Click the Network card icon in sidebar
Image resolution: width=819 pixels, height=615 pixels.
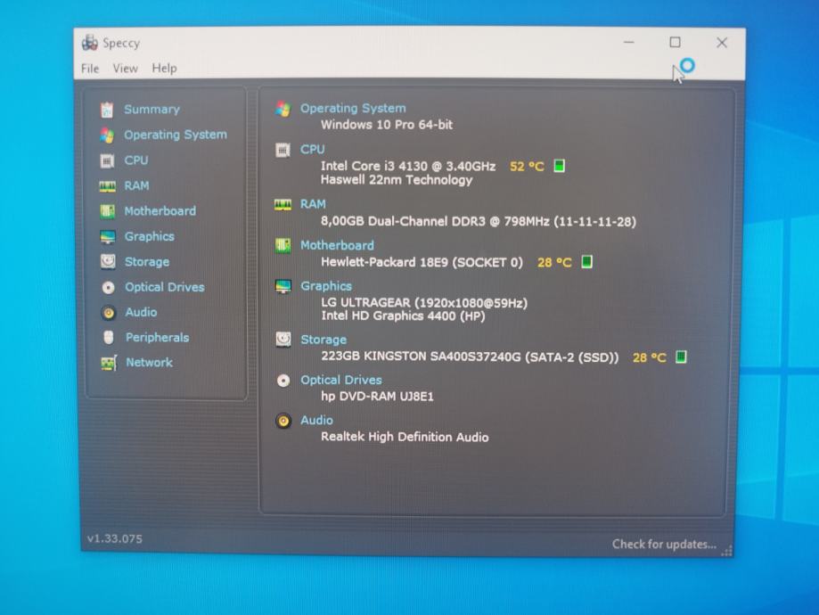(109, 363)
